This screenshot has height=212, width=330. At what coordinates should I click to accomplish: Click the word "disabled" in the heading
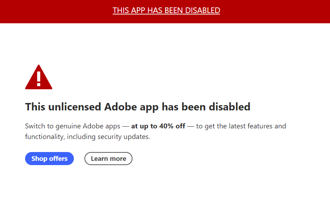coord(229,107)
